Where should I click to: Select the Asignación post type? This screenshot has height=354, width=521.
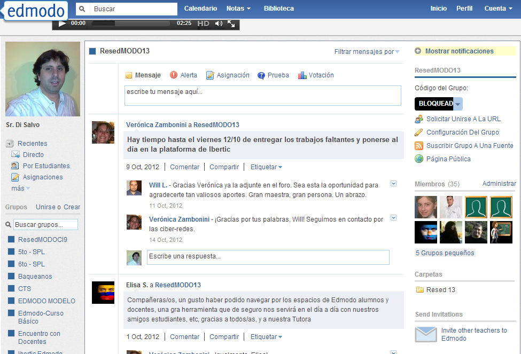(x=228, y=75)
